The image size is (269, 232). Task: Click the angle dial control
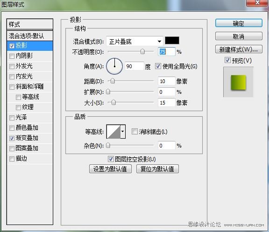point(114,66)
